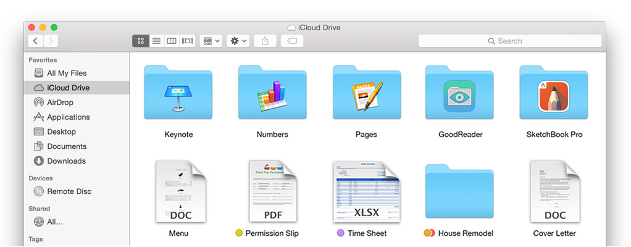Click the Downloads arrow icon
This screenshot has height=247, width=631.
[39, 161]
